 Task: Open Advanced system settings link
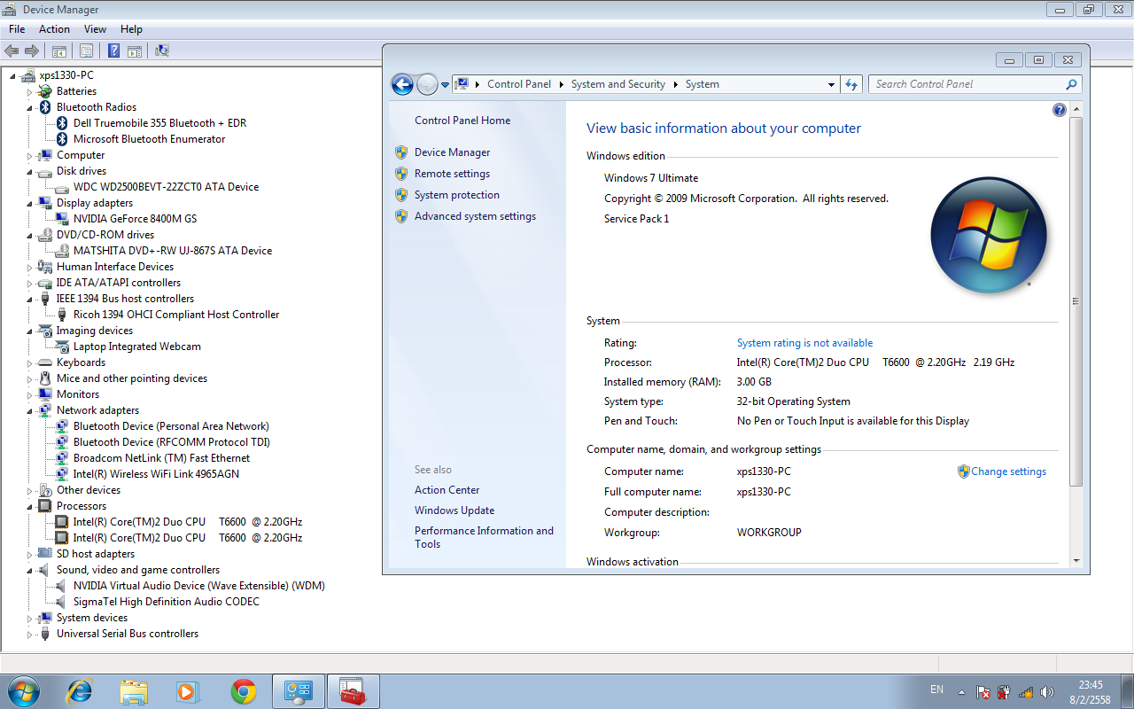pyautogui.click(x=475, y=216)
